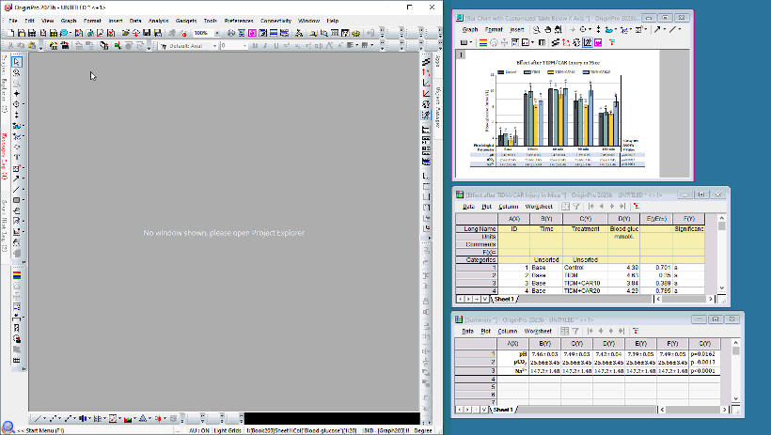Open the Analysis menu in main menu bar

pyautogui.click(x=158, y=20)
